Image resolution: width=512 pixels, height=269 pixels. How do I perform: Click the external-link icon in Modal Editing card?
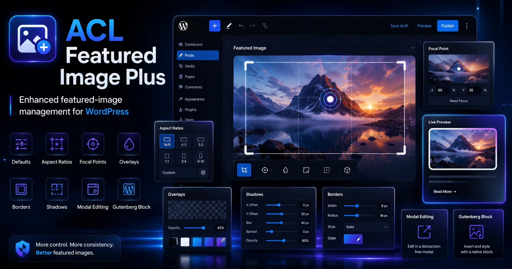pos(424,232)
